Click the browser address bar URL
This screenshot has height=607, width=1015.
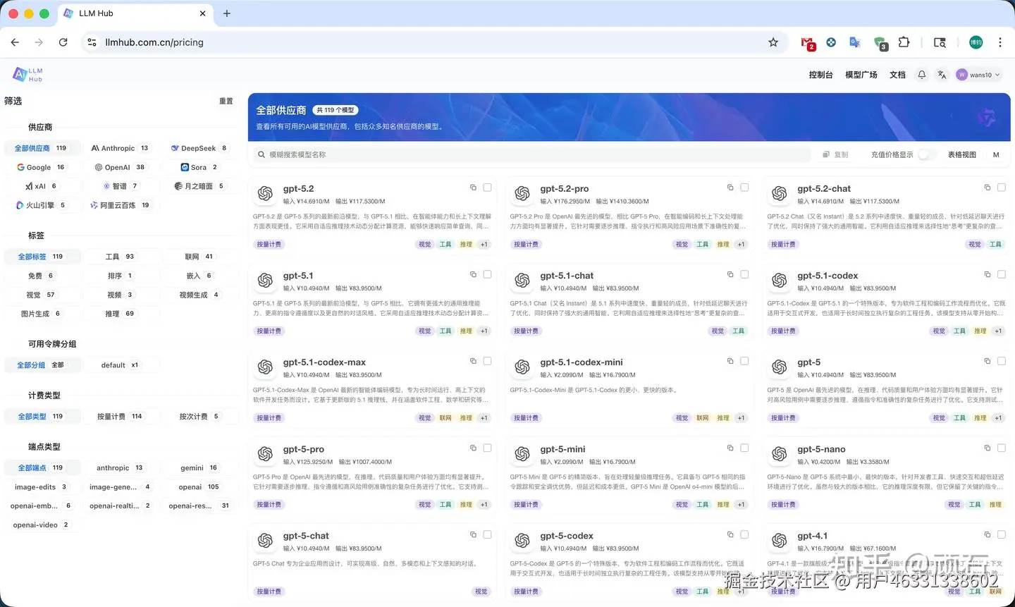click(154, 42)
